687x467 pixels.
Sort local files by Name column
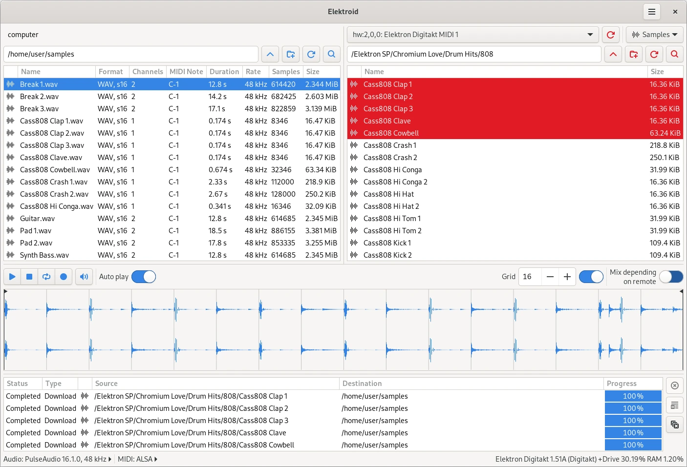point(57,72)
